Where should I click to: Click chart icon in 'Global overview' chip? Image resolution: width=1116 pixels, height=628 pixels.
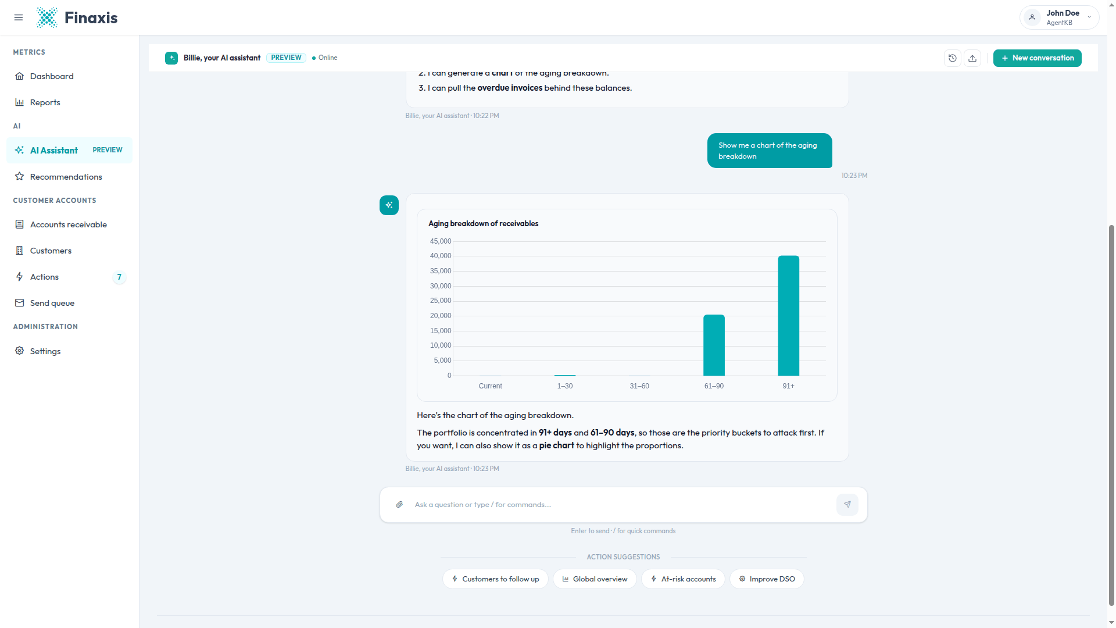(x=566, y=579)
